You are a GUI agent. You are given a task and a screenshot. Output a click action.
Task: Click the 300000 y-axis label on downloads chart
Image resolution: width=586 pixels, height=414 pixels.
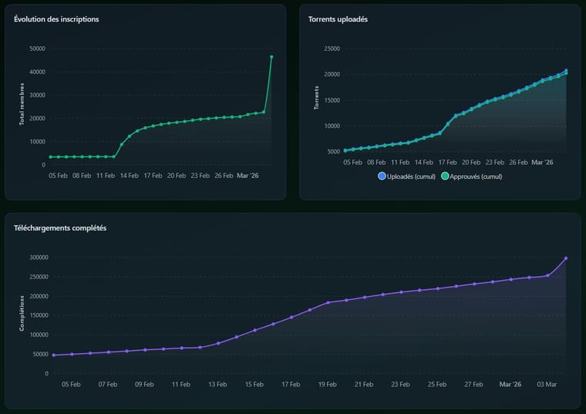pyautogui.click(x=36, y=257)
